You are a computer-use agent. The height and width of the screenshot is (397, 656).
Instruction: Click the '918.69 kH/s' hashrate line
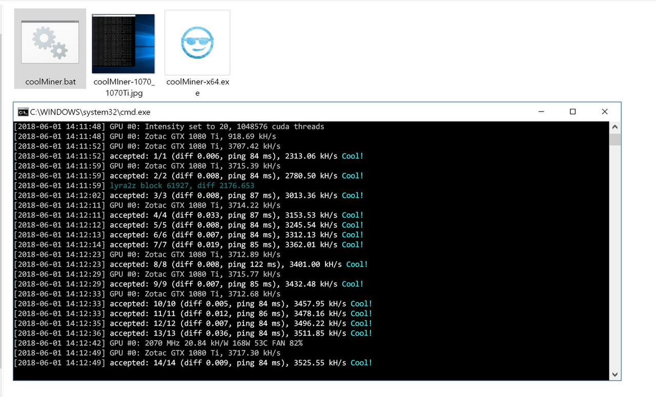[x=145, y=137]
